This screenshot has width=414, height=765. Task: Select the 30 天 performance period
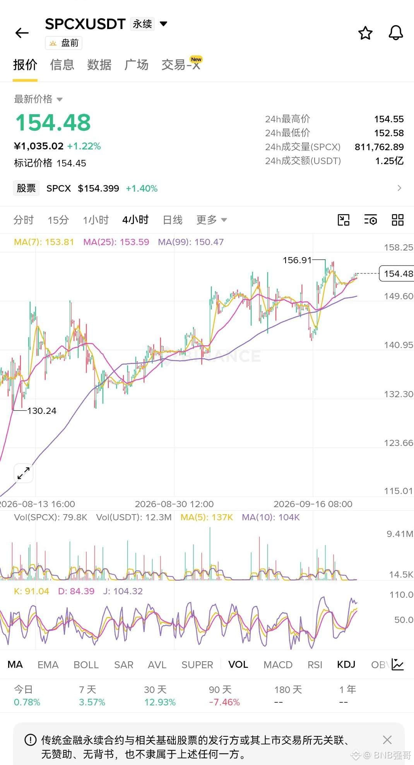[x=160, y=695]
